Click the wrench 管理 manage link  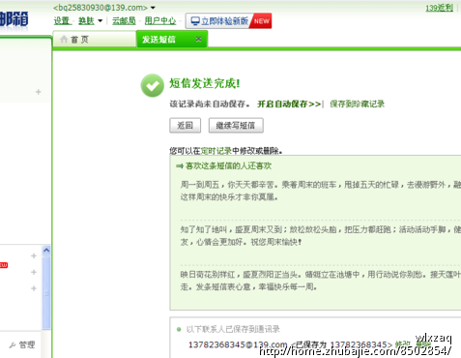22,344
